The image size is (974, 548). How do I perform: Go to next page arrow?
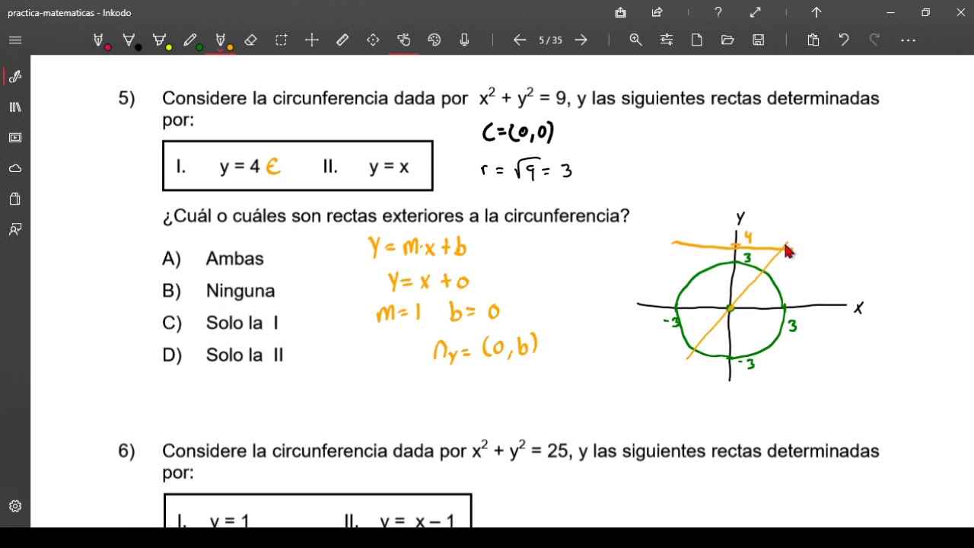point(581,40)
